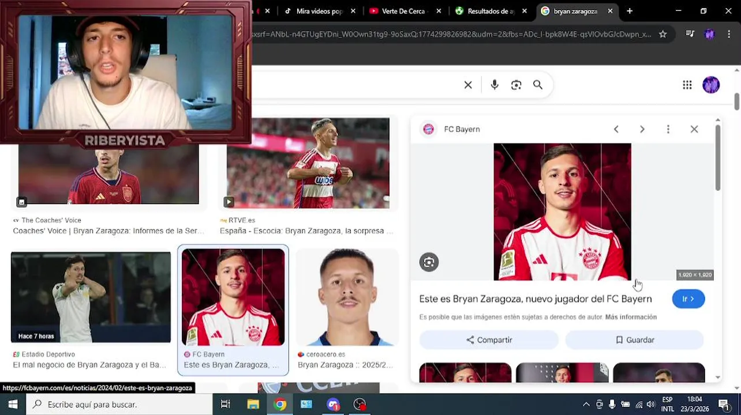Click the Compartir button
Screen dimensions: 741x415
(489, 340)
